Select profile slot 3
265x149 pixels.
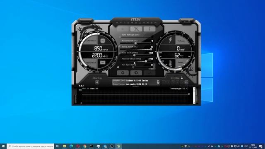[173, 82]
